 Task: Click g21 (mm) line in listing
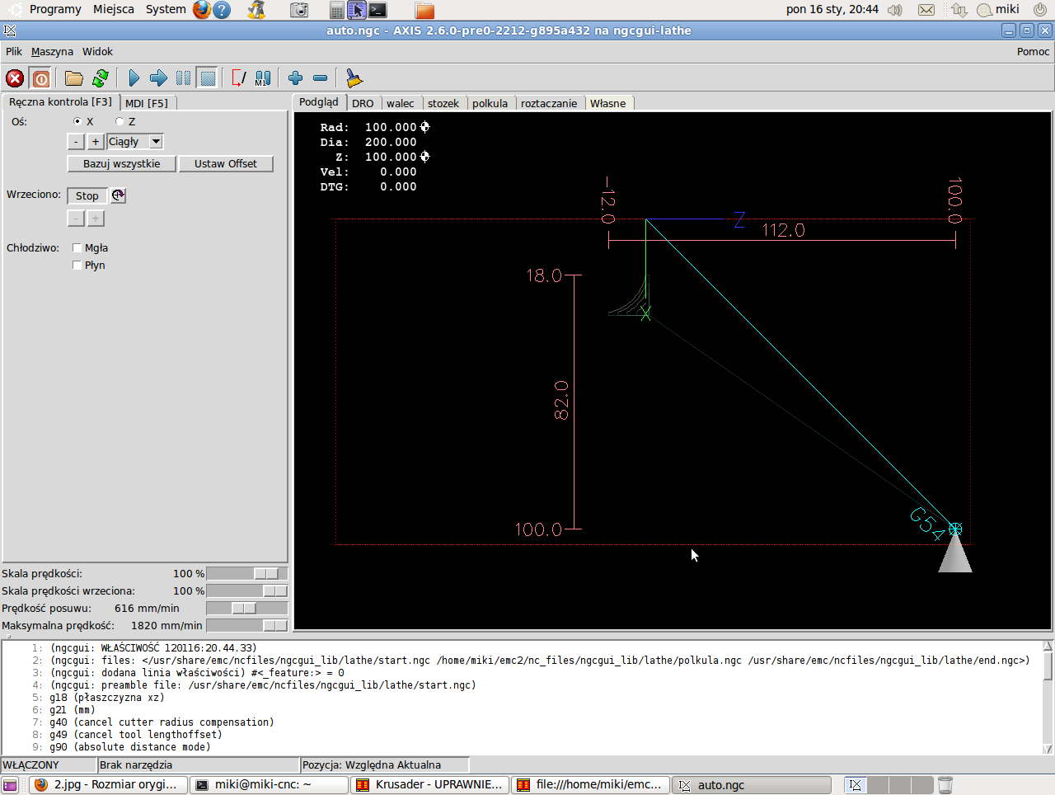[x=73, y=709]
